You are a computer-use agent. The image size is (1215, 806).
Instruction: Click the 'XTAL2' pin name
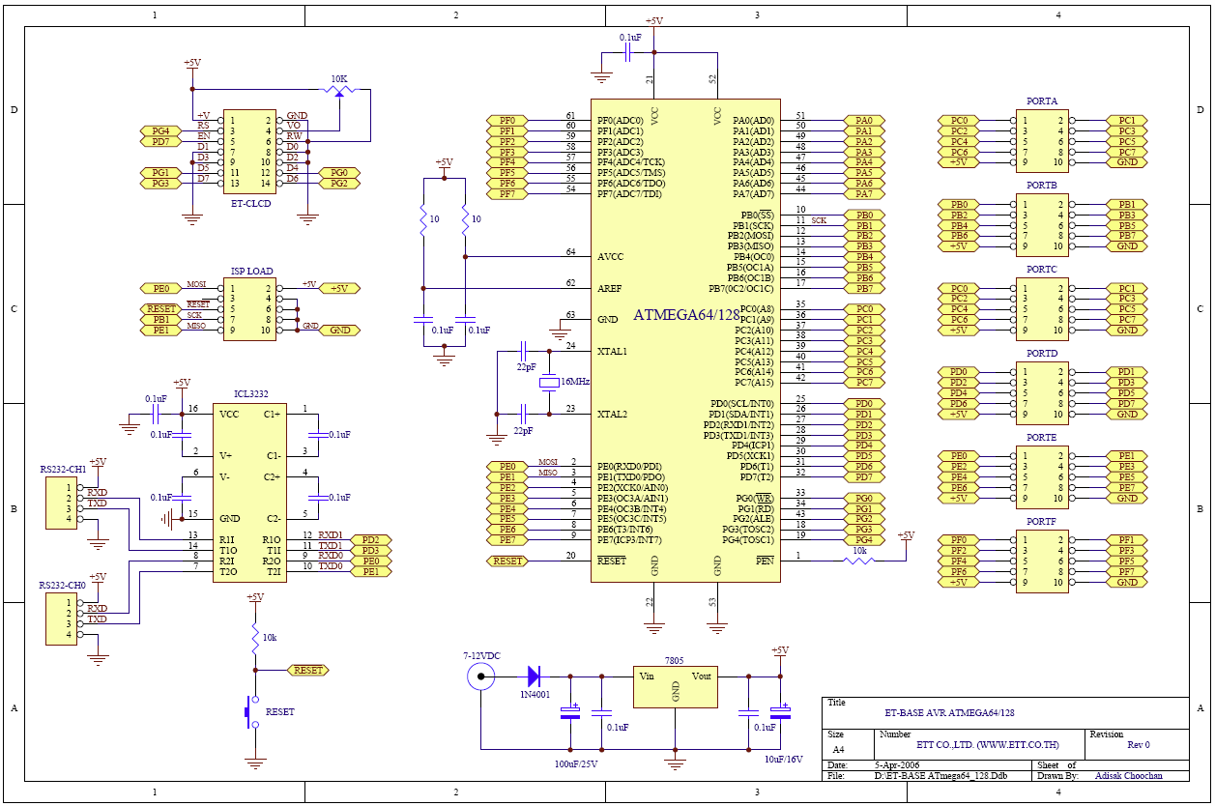click(x=612, y=414)
